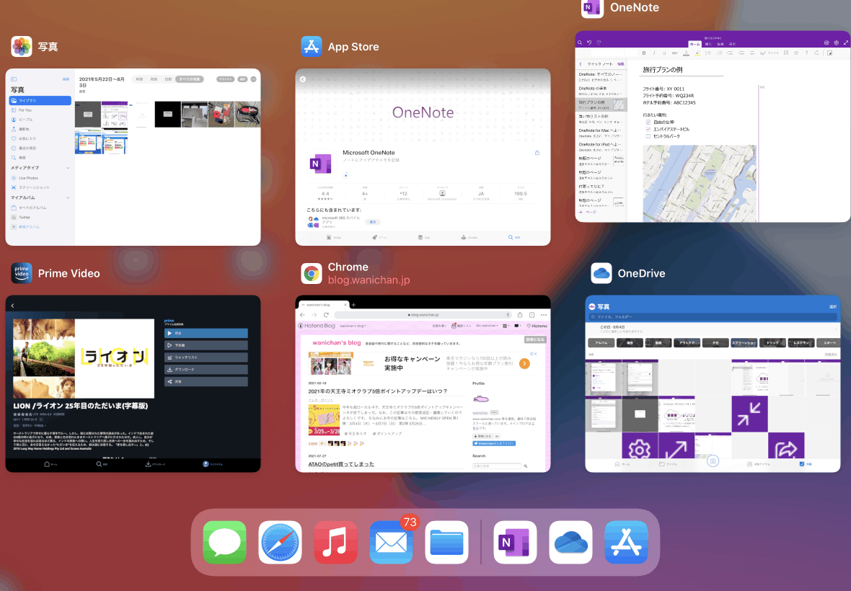Tap the OneNote icon in the dock
The height and width of the screenshot is (591, 851).
[x=515, y=542]
